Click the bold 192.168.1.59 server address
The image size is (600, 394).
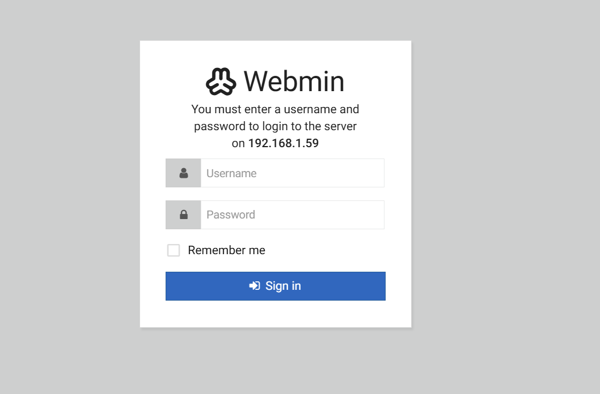click(284, 143)
